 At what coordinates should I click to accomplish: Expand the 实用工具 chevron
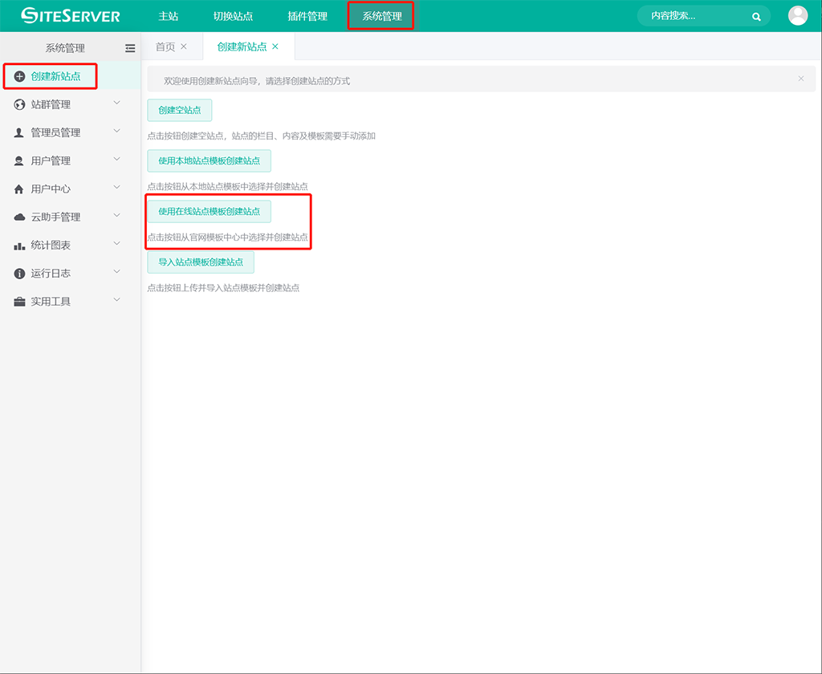coord(117,301)
